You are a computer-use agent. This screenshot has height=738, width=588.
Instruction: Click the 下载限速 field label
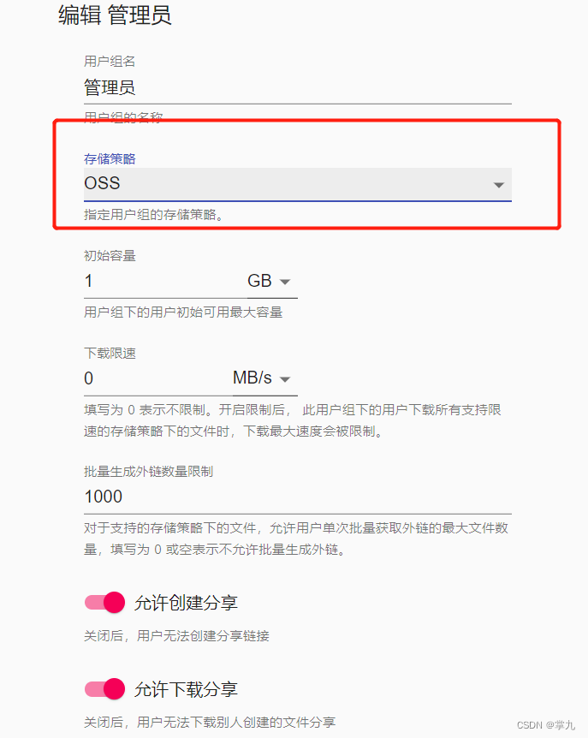tap(110, 353)
